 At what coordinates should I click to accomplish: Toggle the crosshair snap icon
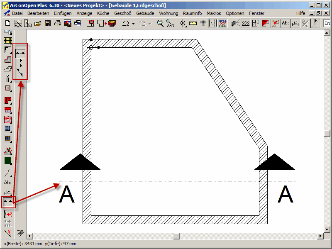coord(183,23)
